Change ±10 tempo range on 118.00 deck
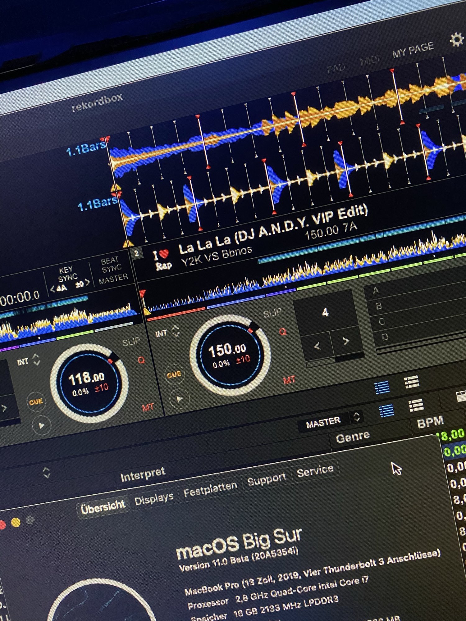This screenshot has width=466, height=621. [101, 388]
